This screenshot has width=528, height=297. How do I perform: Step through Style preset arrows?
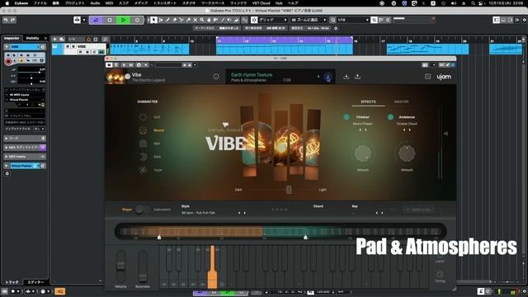click(x=242, y=213)
